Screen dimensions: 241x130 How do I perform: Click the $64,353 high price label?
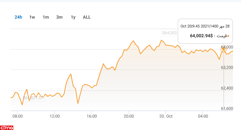pyautogui.click(x=169, y=33)
